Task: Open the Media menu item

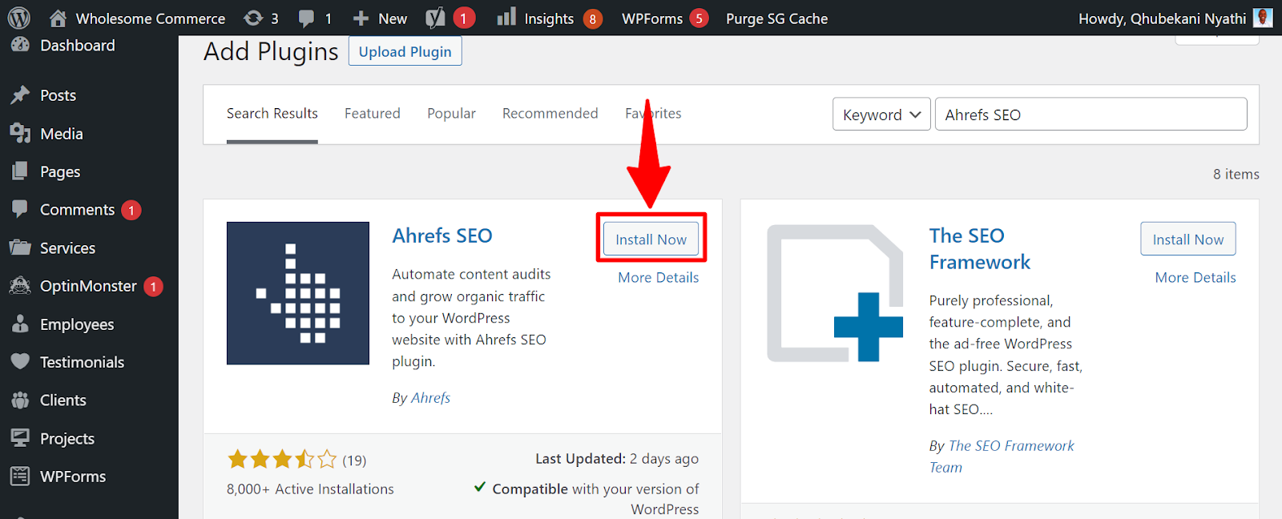Action: click(x=62, y=134)
